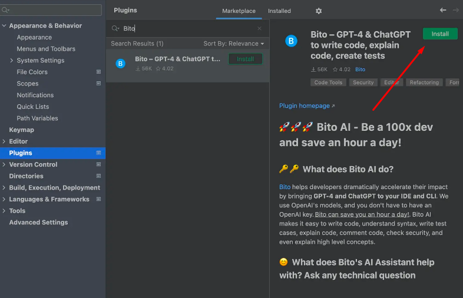Expand the Version Control section
This screenshot has width=463, height=298.
click(4, 164)
